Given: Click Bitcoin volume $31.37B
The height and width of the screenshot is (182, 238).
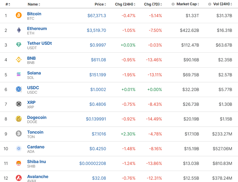Looking at the screenshot, I should (224, 16).
